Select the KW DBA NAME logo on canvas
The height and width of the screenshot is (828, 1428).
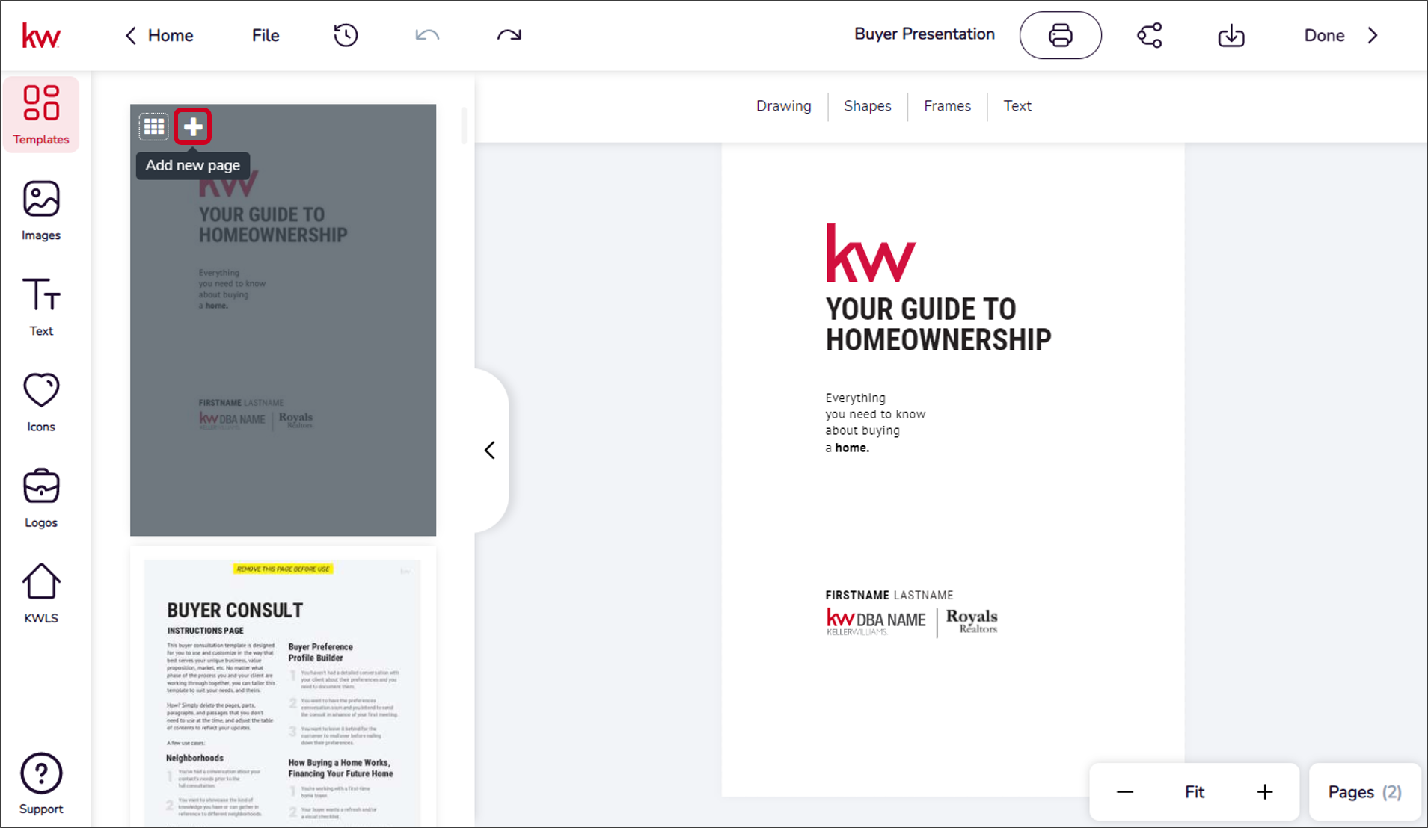point(876,621)
